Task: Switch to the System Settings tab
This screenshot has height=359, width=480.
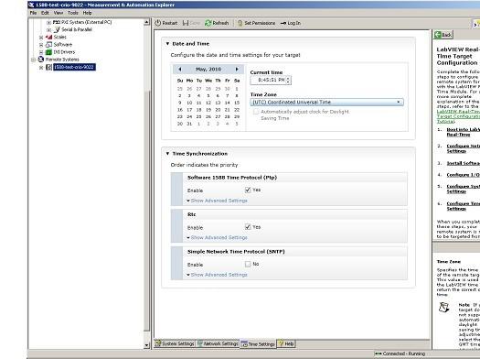Action: point(175,343)
